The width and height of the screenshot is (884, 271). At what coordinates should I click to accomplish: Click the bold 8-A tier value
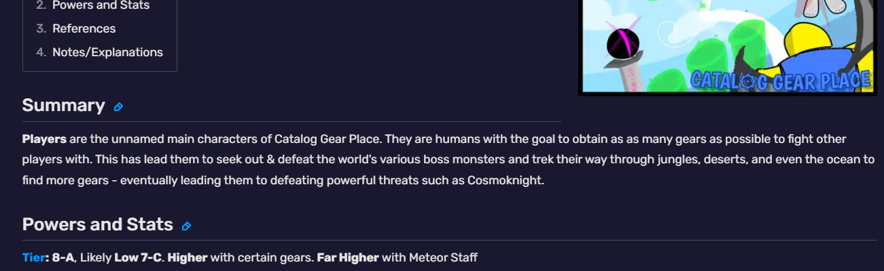click(63, 257)
